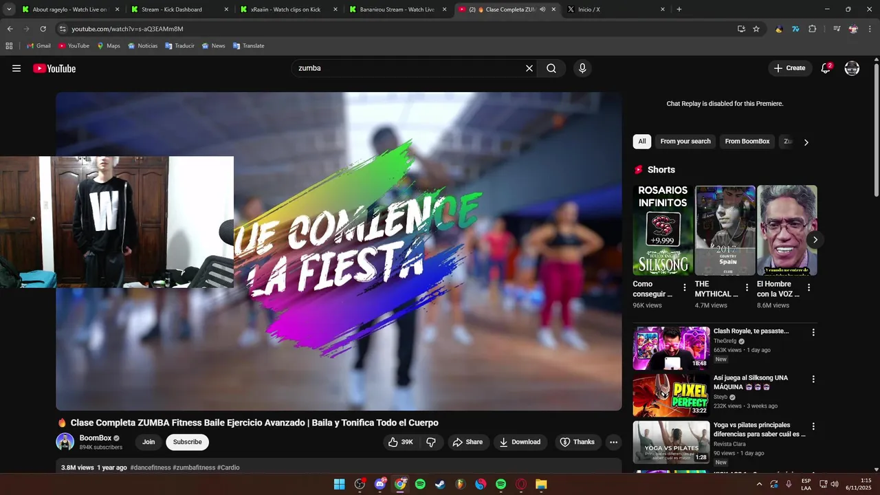Screen dimensions: 880x495
Task: Open Chrome tab search dropdown
Action: tap(9, 10)
